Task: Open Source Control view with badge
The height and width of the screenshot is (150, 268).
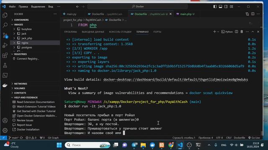Action: [x=5, y=35]
